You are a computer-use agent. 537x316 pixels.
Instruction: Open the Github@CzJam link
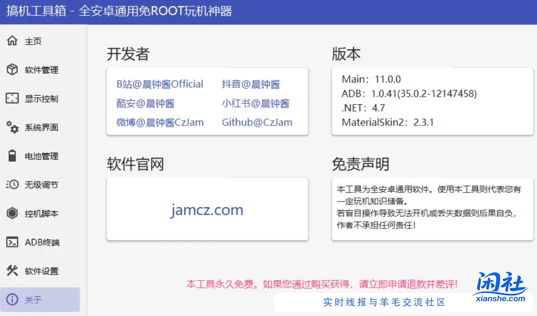click(x=257, y=122)
